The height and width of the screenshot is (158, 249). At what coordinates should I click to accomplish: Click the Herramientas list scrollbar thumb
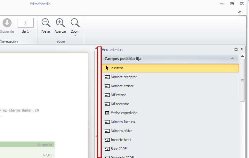pyautogui.click(x=242, y=80)
